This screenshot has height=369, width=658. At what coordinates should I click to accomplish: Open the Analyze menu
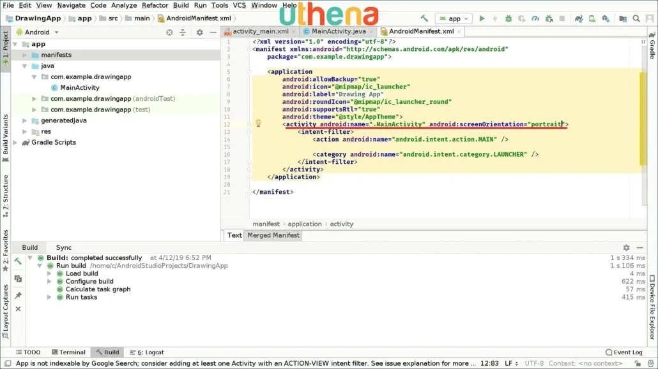[x=124, y=5]
